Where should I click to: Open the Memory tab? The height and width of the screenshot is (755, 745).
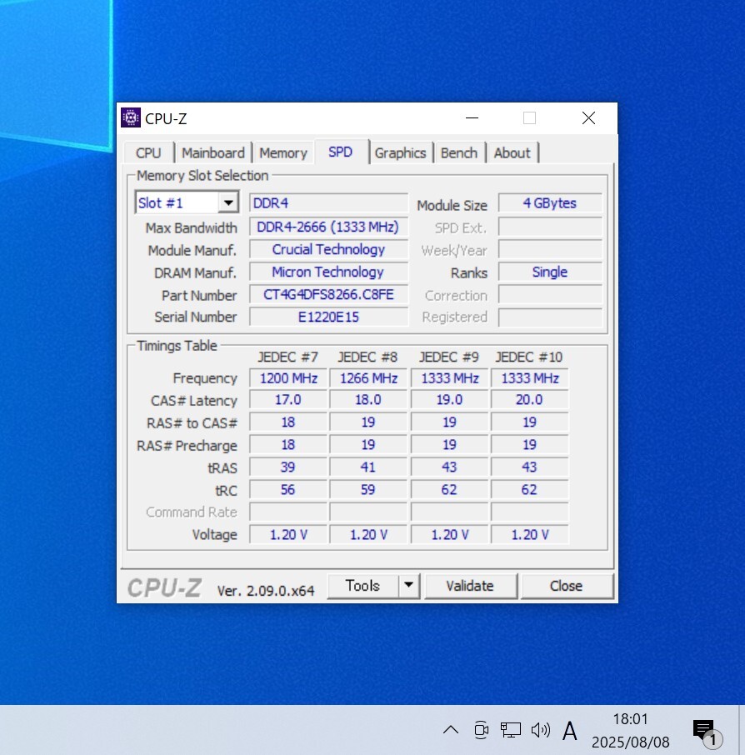click(283, 153)
